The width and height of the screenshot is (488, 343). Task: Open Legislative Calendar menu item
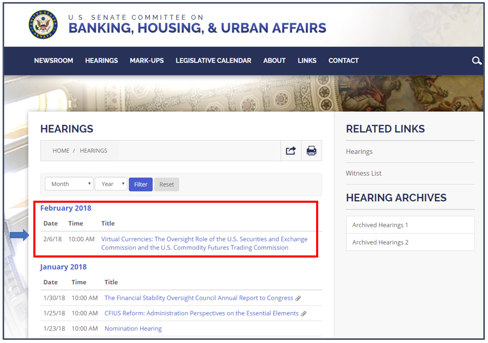pyautogui.click(x=213, y=61)
